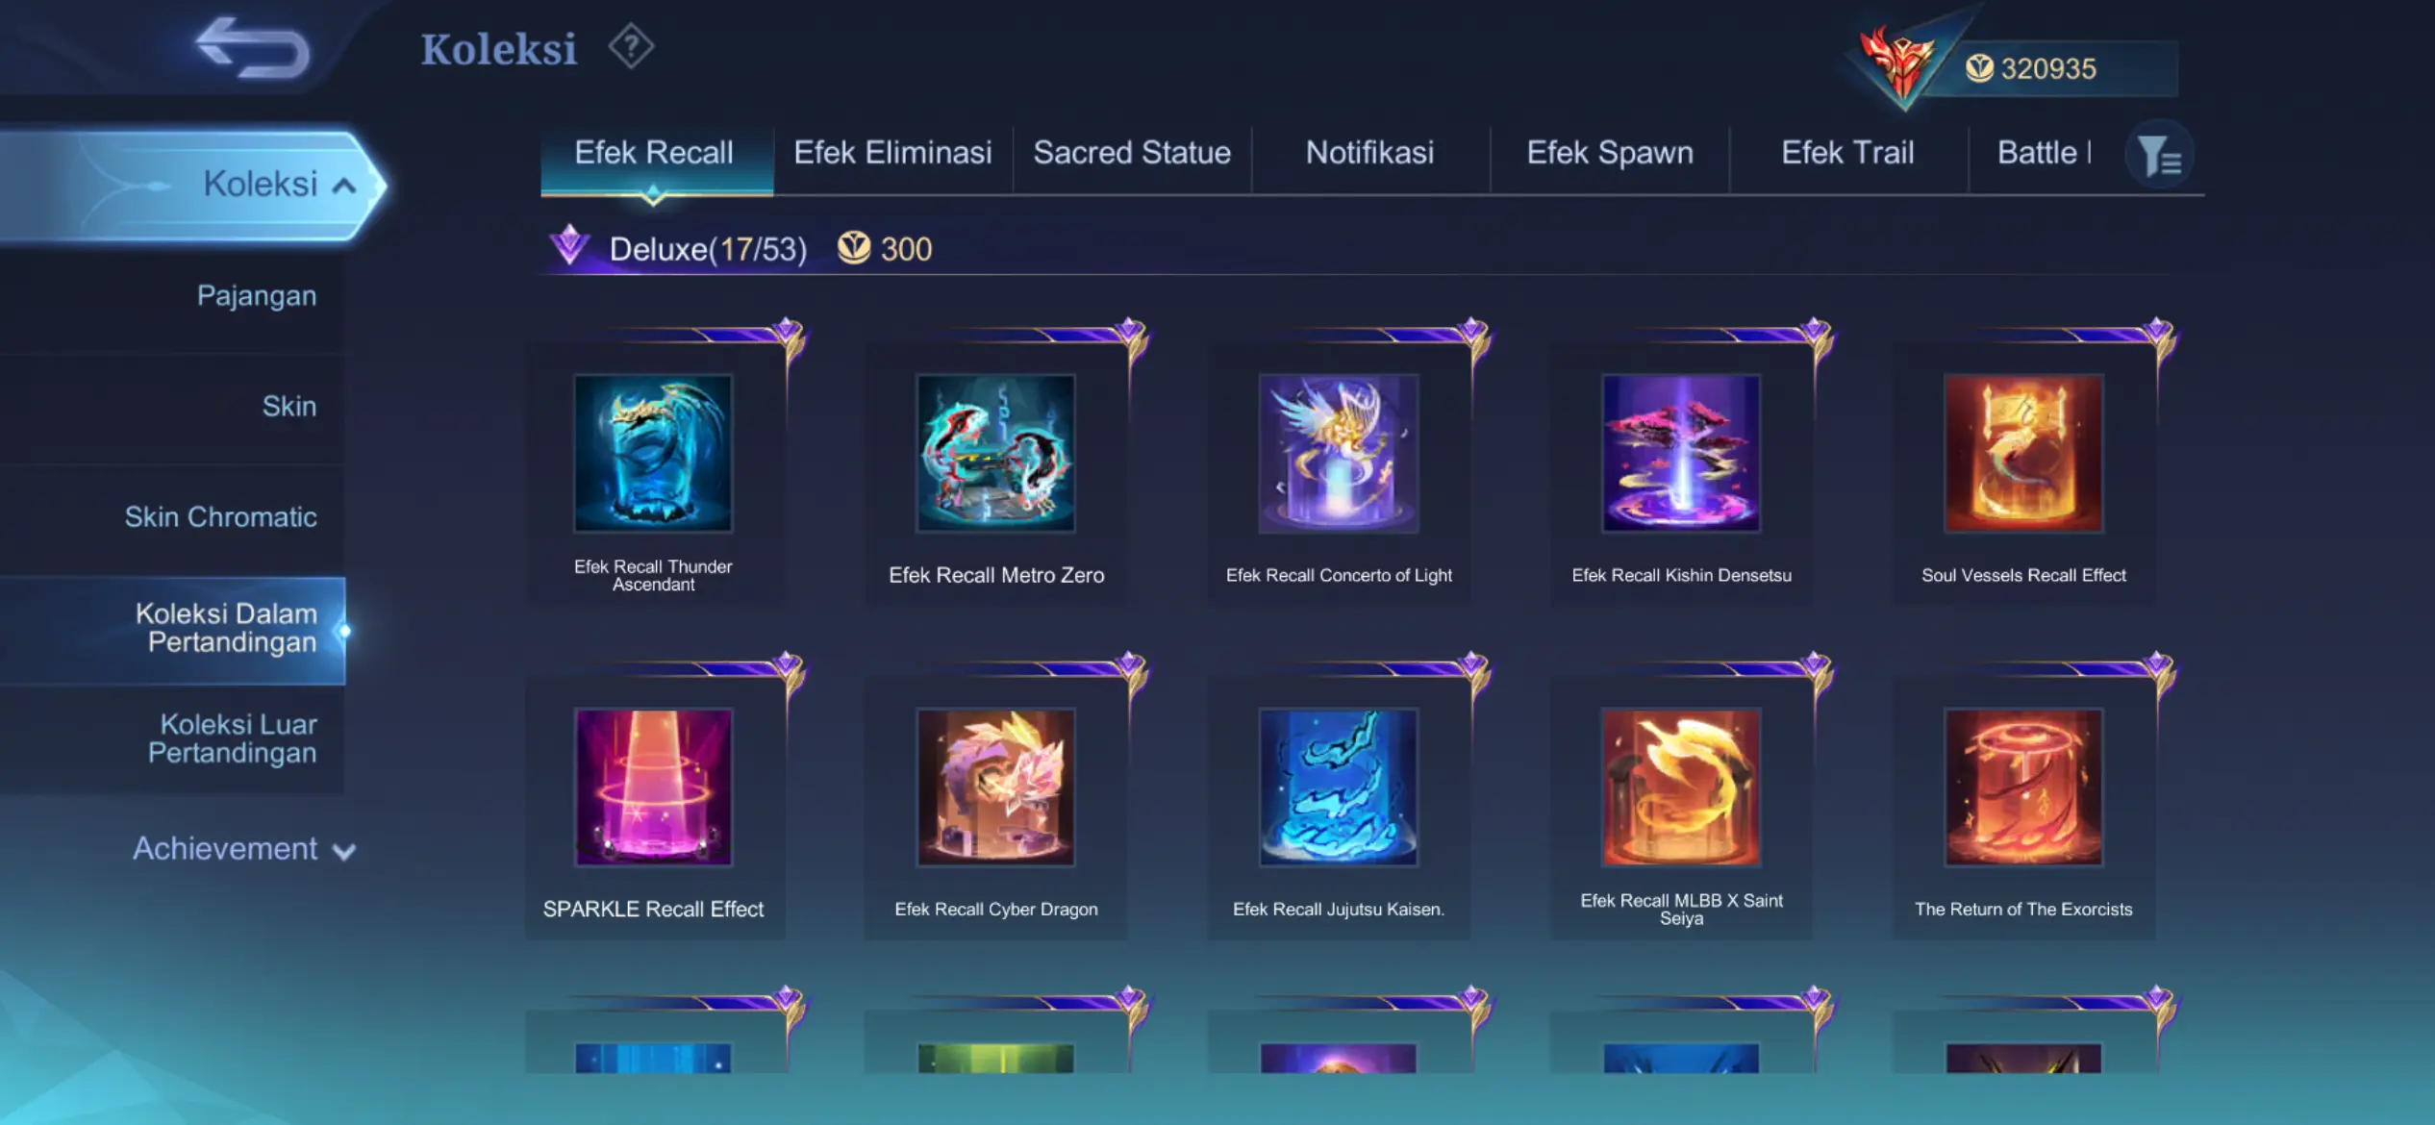Open the question mark help icon

[631, 47]
